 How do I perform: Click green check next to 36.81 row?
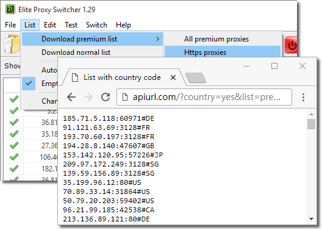14,122
